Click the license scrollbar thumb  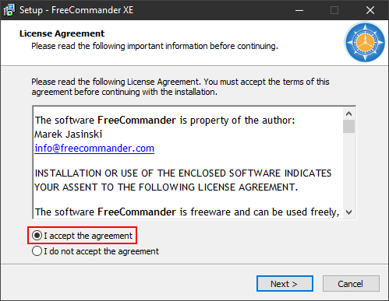(349, 126)
